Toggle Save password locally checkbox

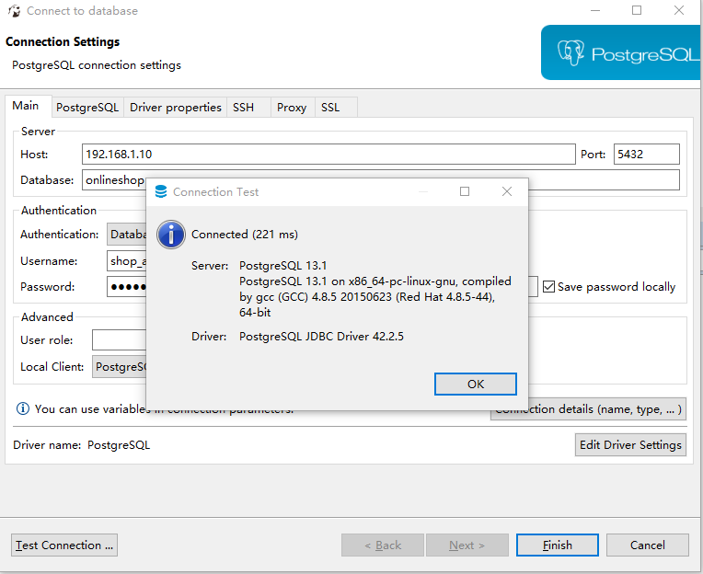coord(548,287)
